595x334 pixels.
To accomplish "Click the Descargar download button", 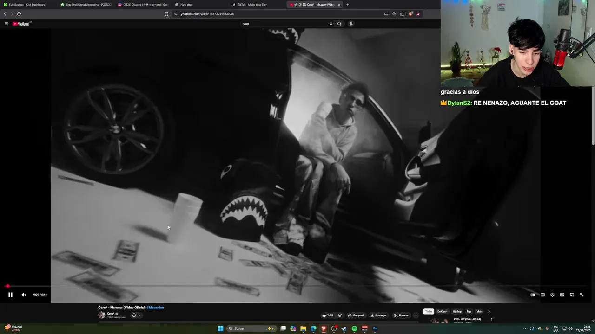I will click(378, 315).
